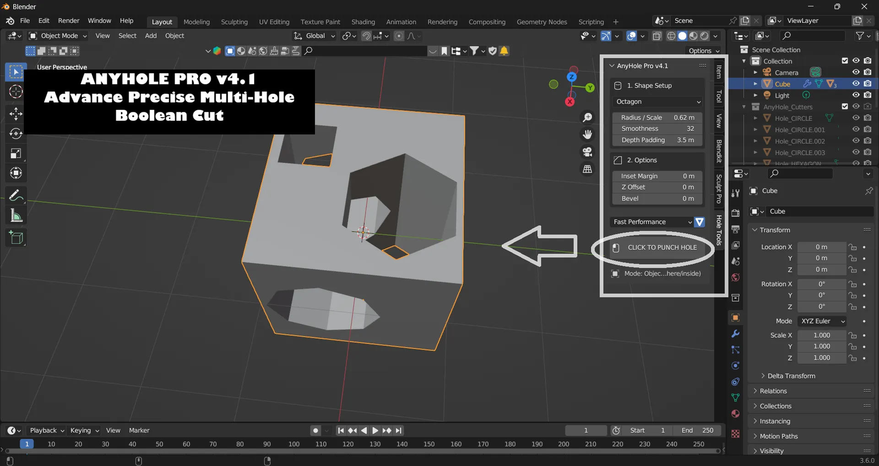Switch to the Shading workspace tab
Image resolution: width=879 pixels, height=466 pixels.
(x=363, y=22)
